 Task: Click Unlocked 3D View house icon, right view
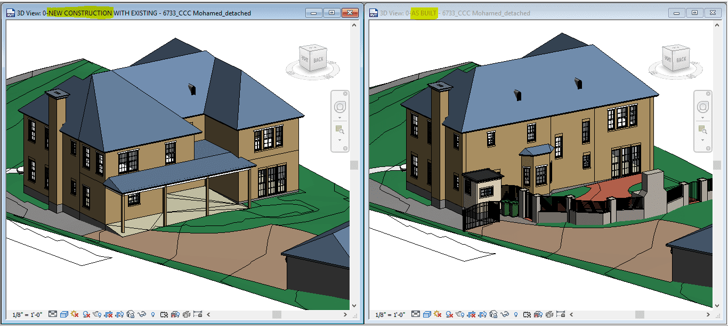click(x=494, y=315)
